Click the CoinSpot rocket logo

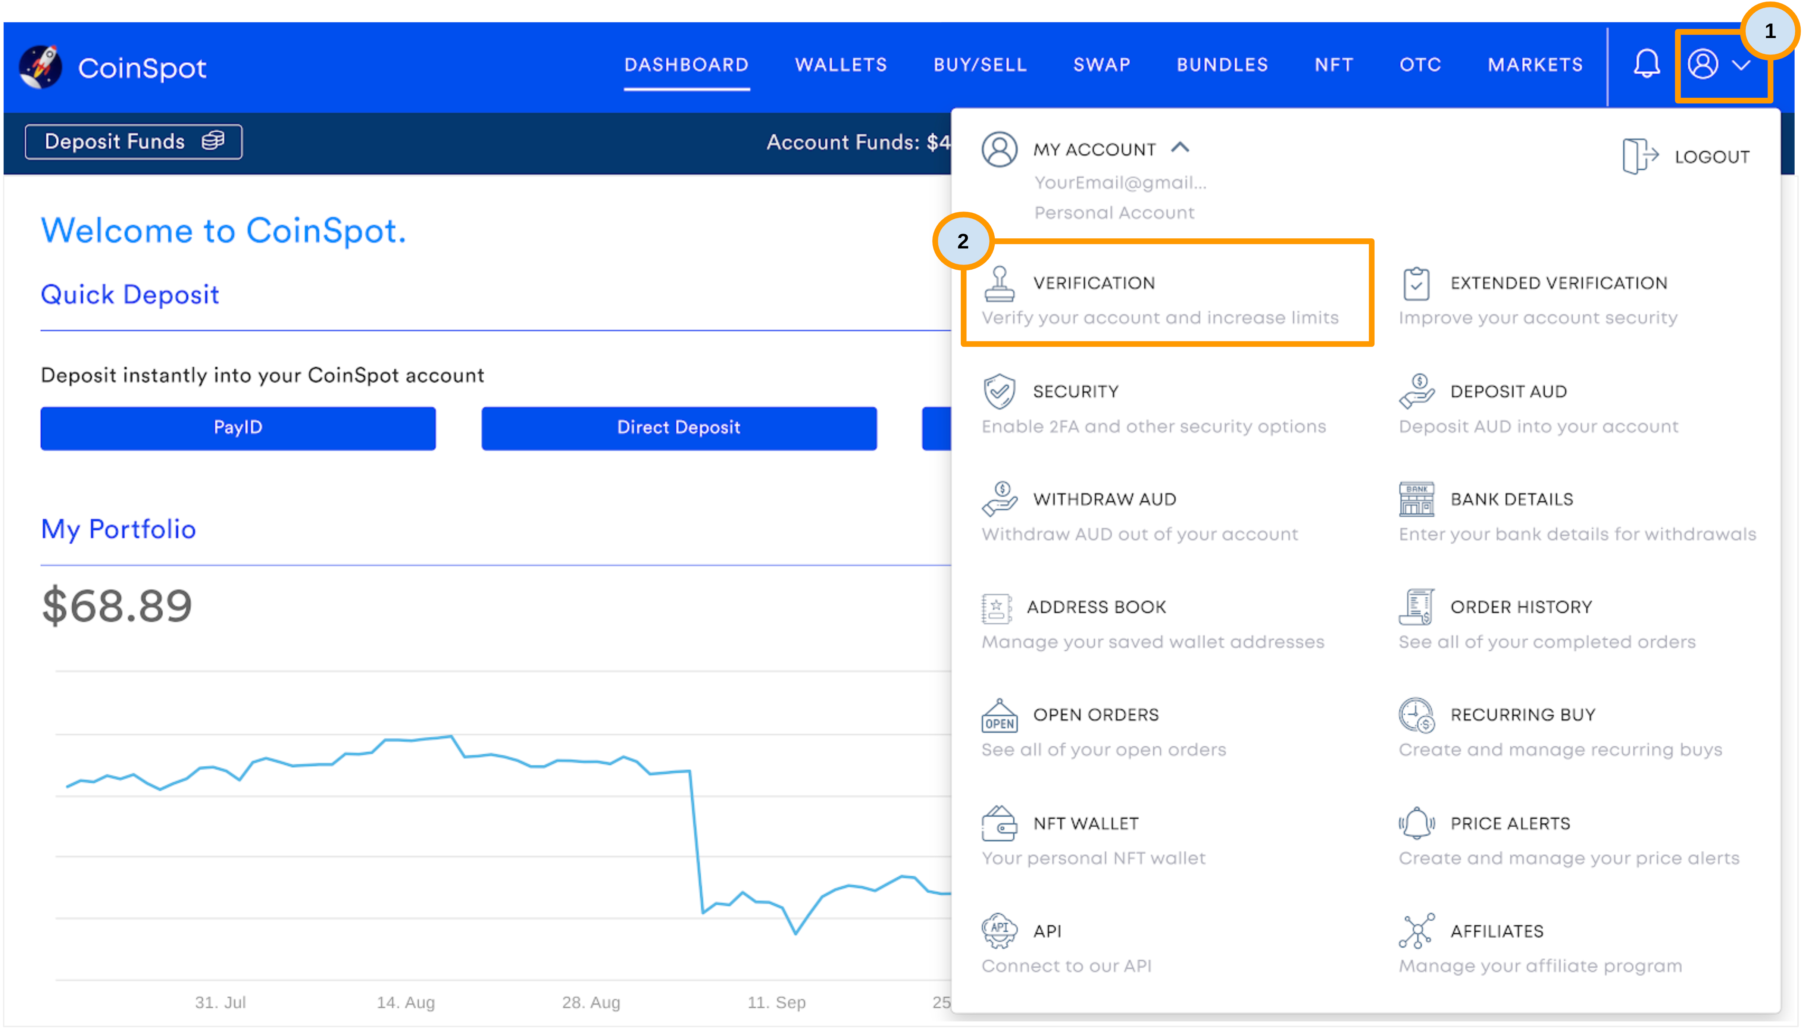coord(40,67)
